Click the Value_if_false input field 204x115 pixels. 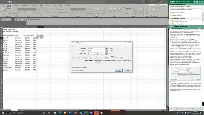(96, 53)
